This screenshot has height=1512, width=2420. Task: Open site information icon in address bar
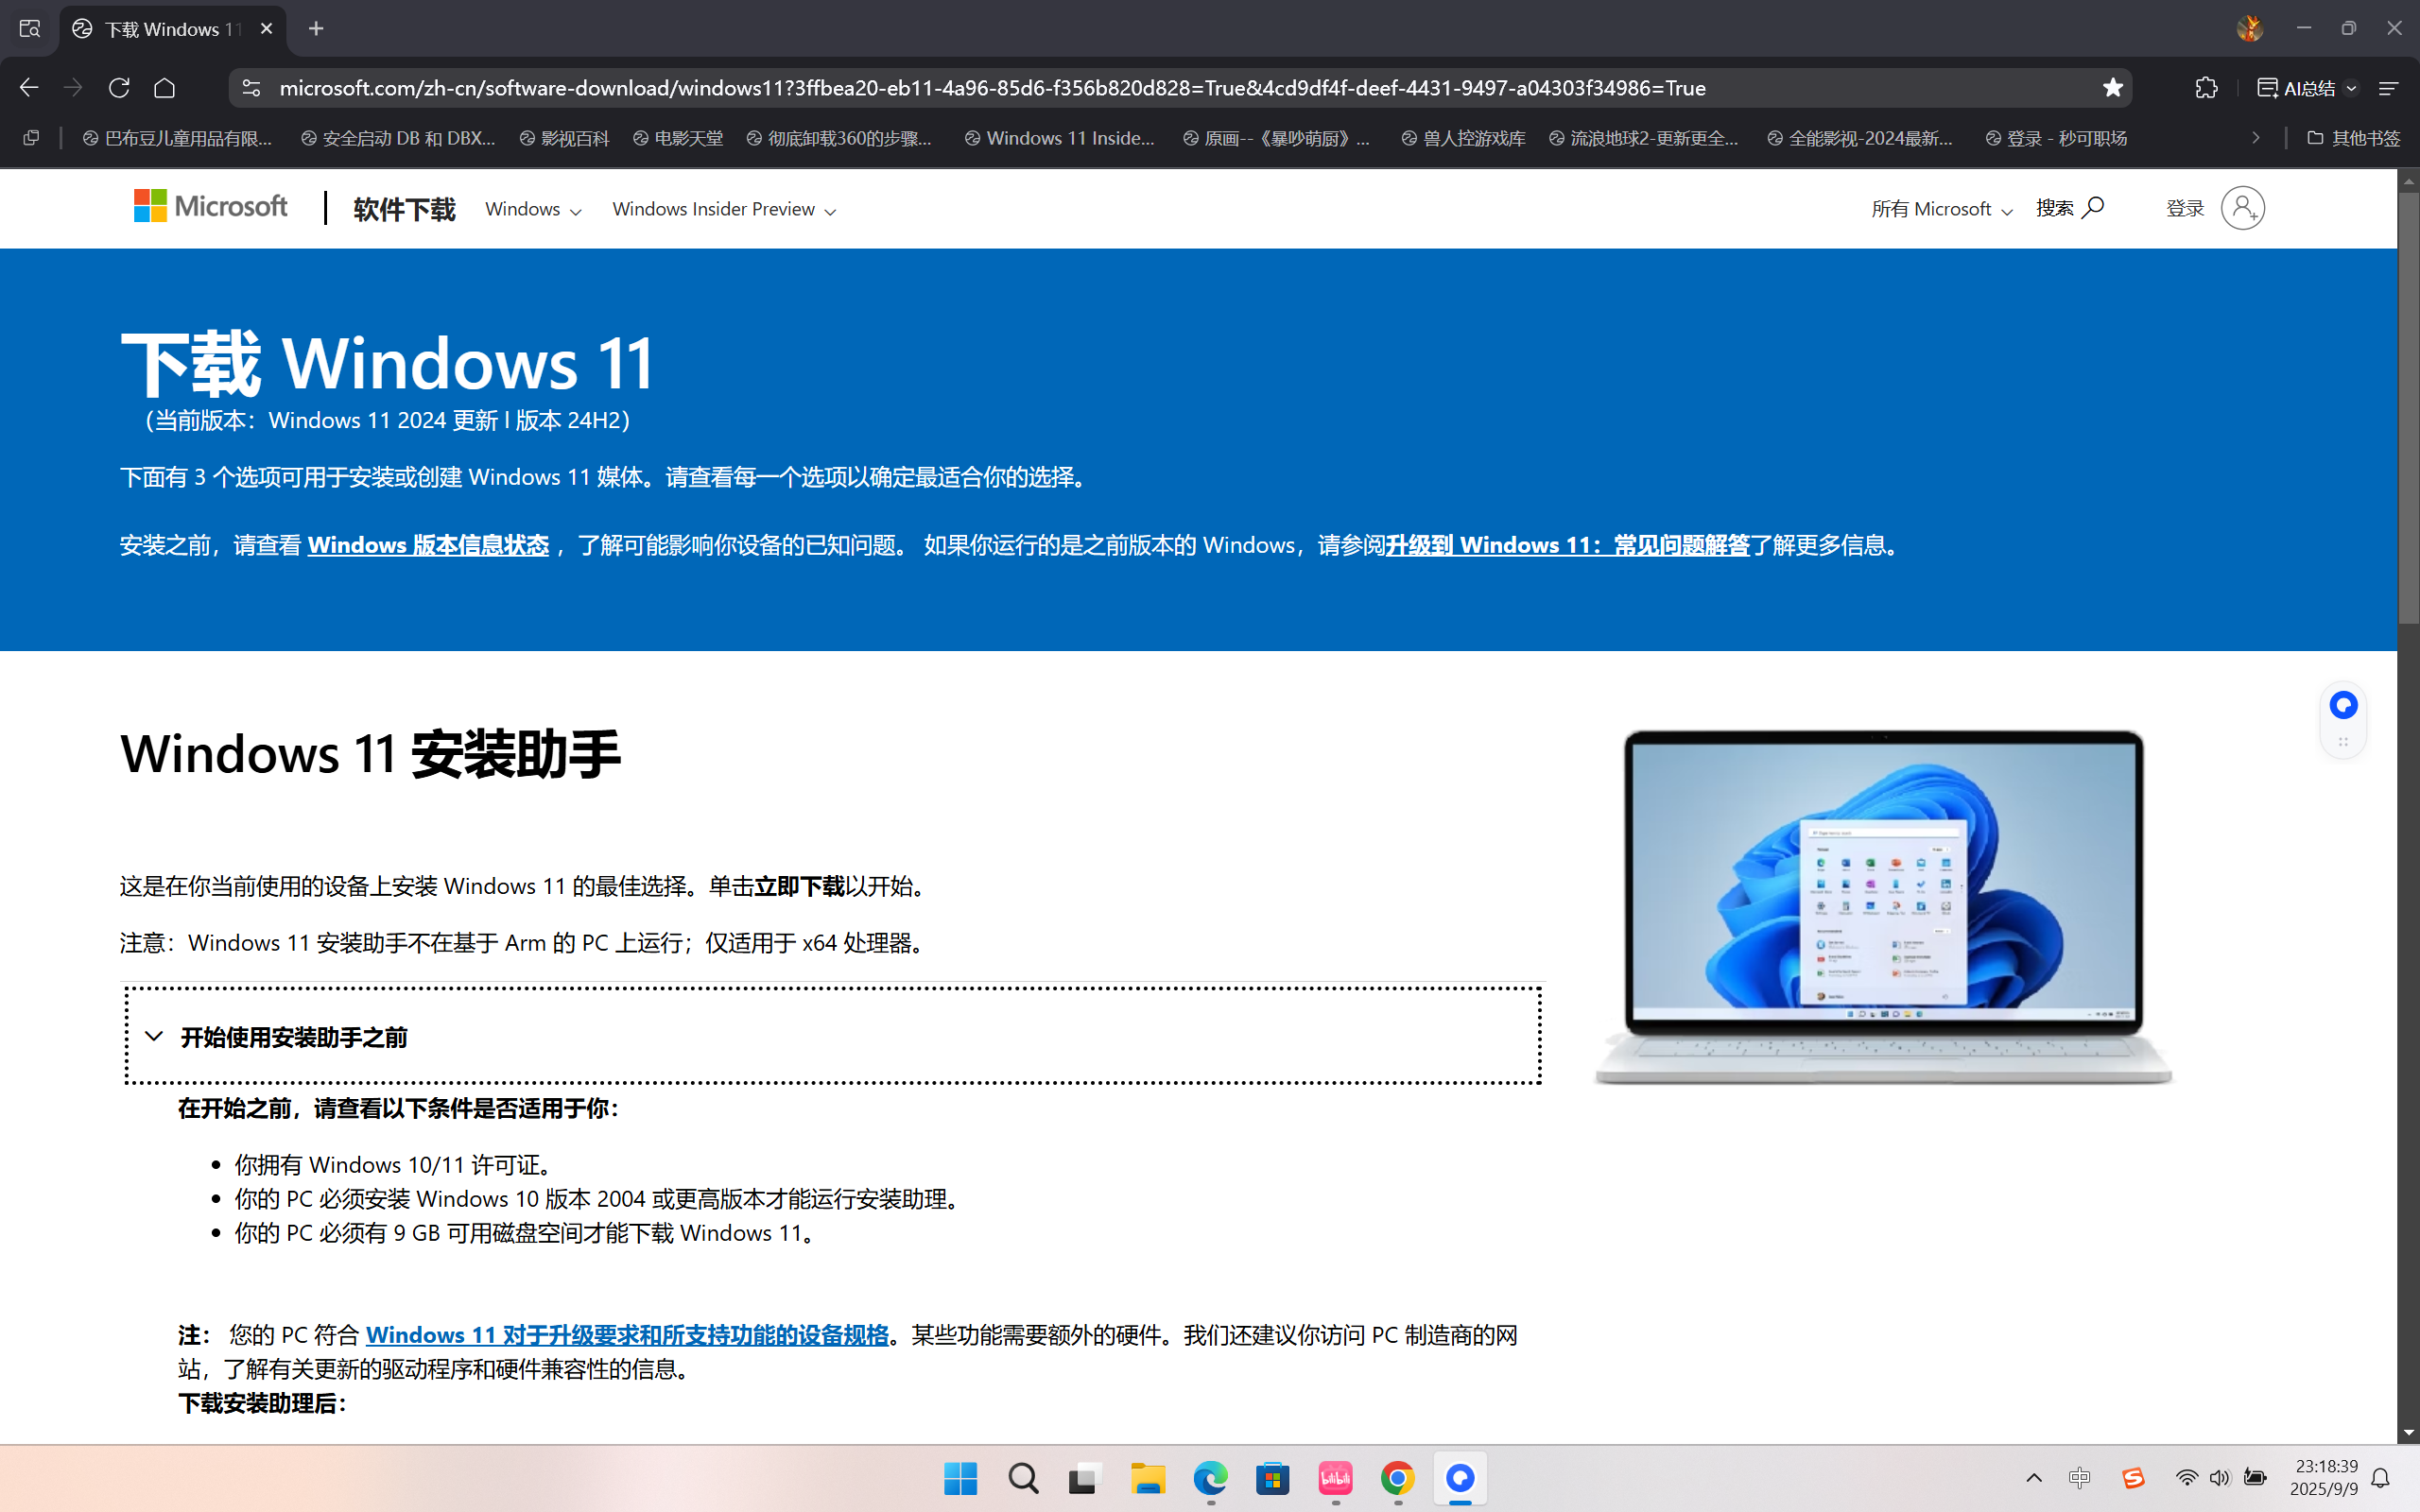coord(251,88)
